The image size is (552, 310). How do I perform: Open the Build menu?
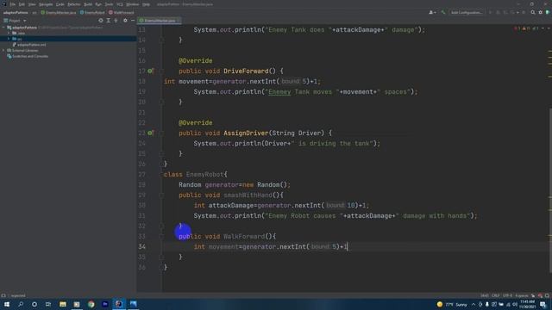pyautogui.click(x=88, y=4)
